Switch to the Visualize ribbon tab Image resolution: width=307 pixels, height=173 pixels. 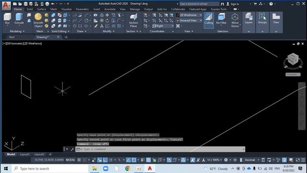click(66, 9)
